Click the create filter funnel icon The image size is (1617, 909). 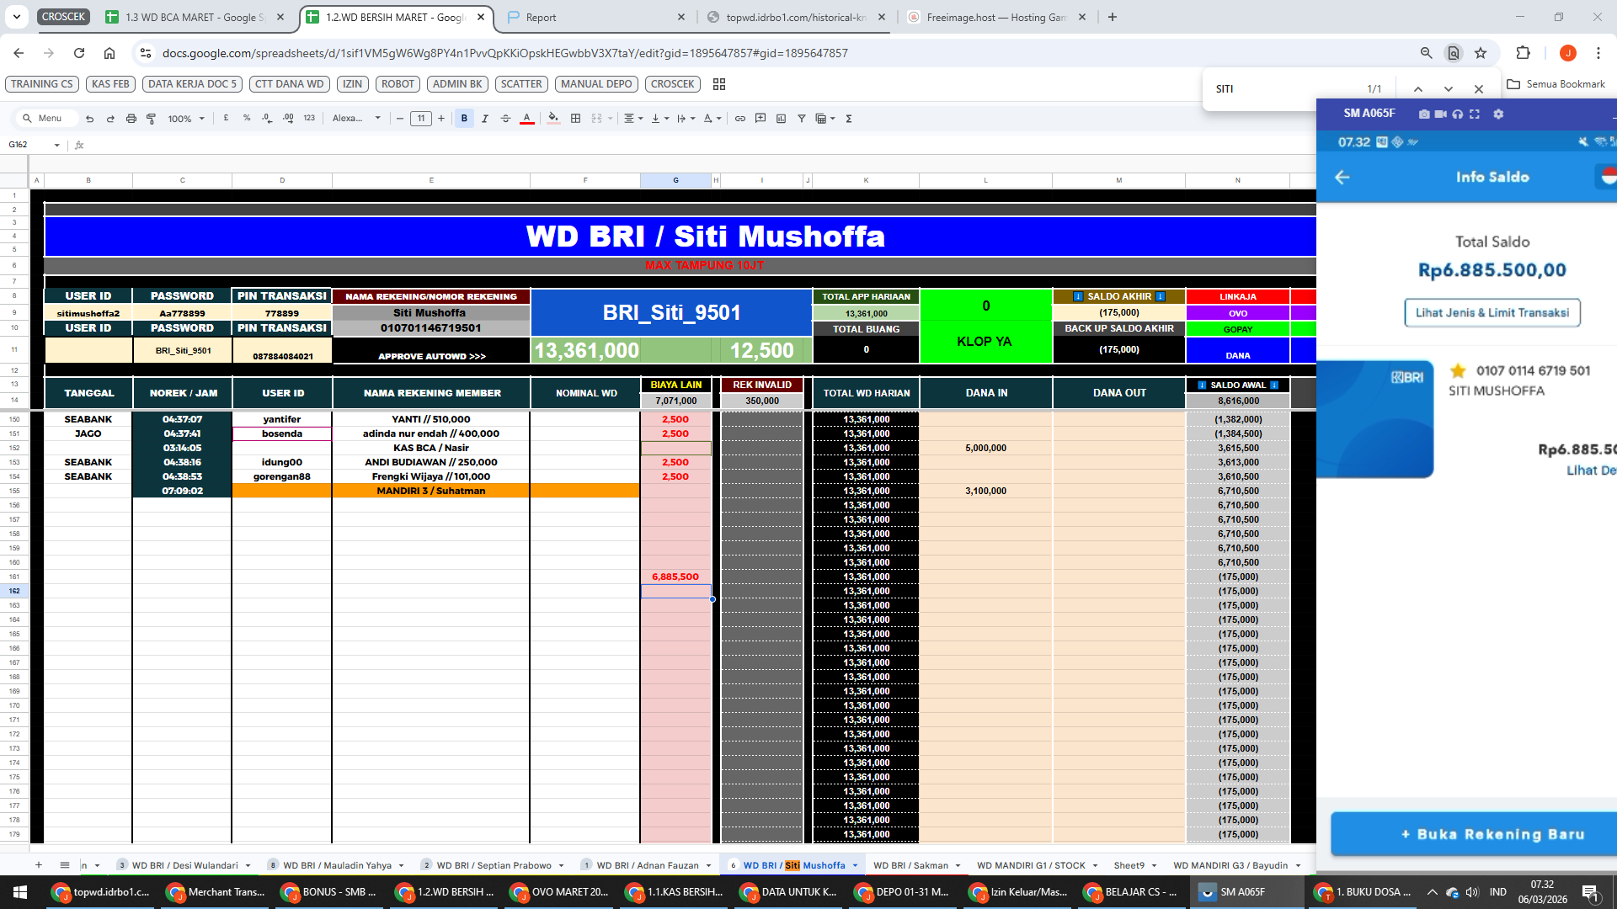(x=802, y=119)
